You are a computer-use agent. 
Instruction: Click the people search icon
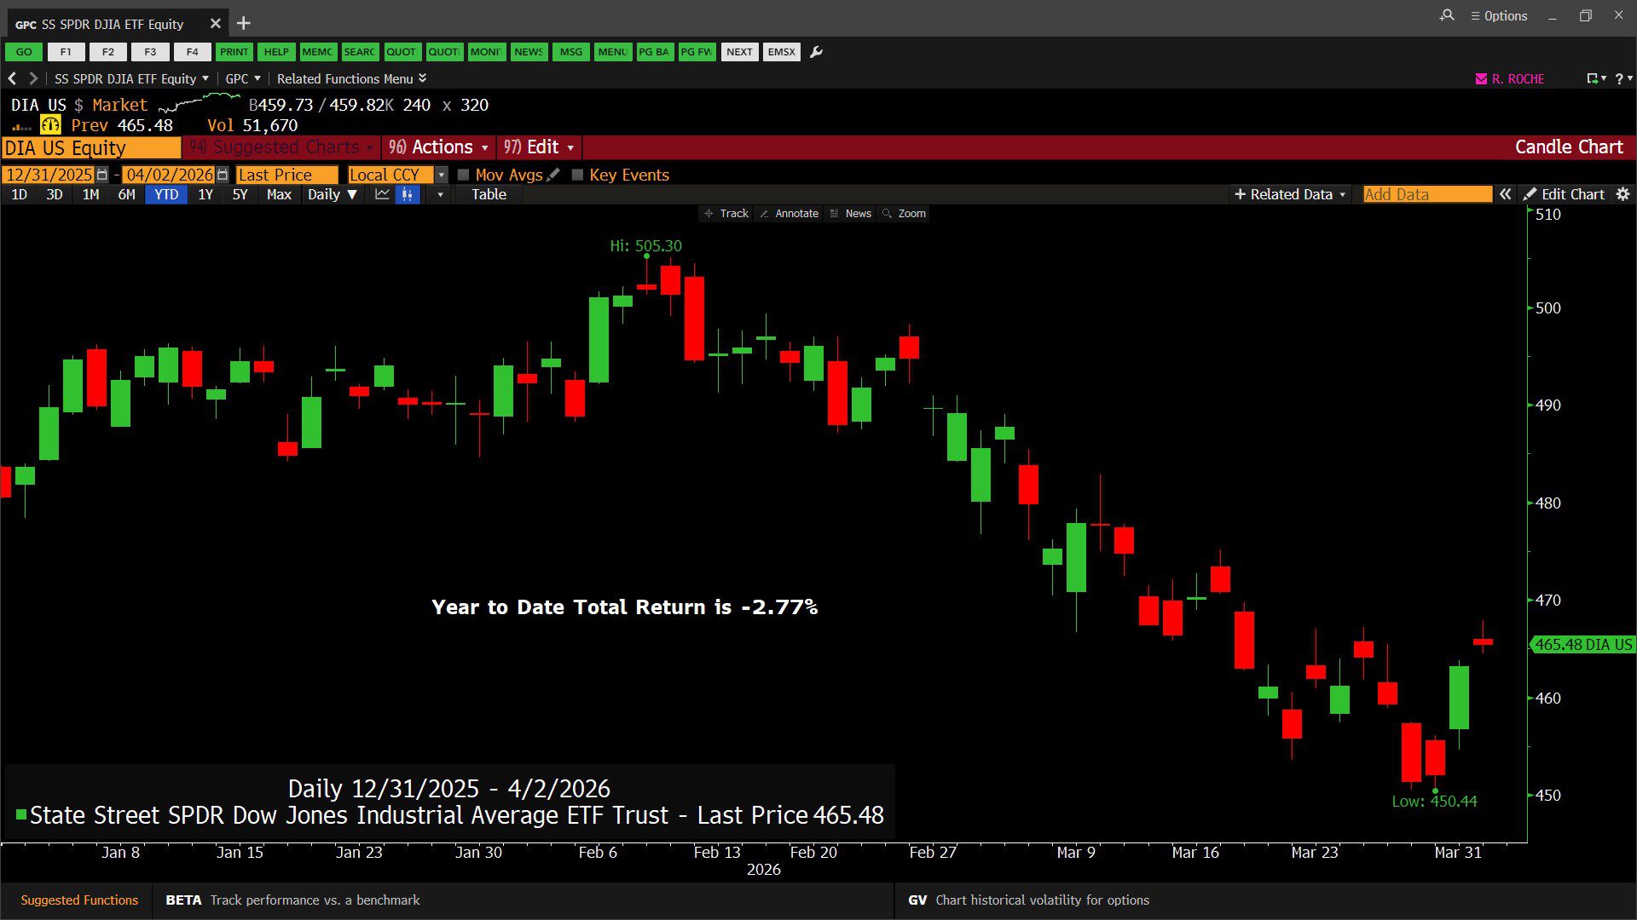pyautogui.click(x=1447, y=15)
